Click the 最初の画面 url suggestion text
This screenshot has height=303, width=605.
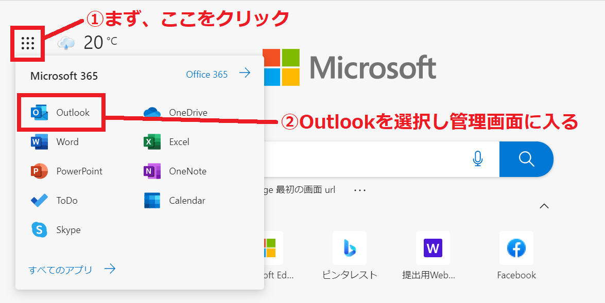[305, 190]
